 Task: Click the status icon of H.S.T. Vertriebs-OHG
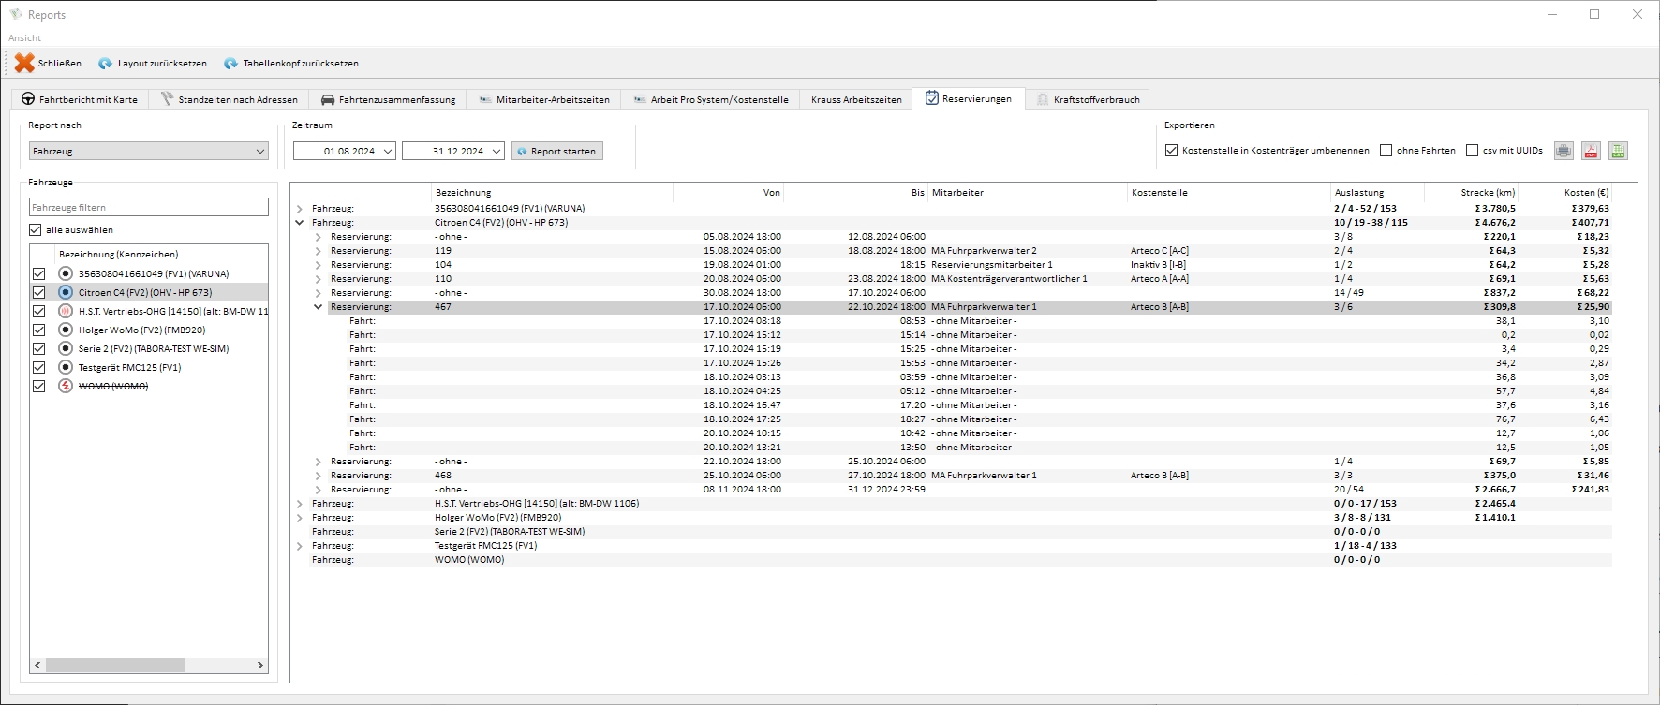tap(66, 311)
